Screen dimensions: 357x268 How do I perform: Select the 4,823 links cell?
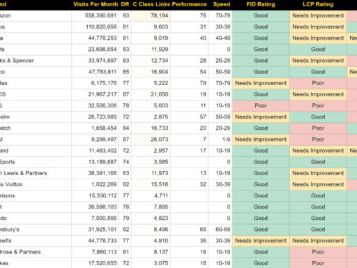click(x=151, y=218)
